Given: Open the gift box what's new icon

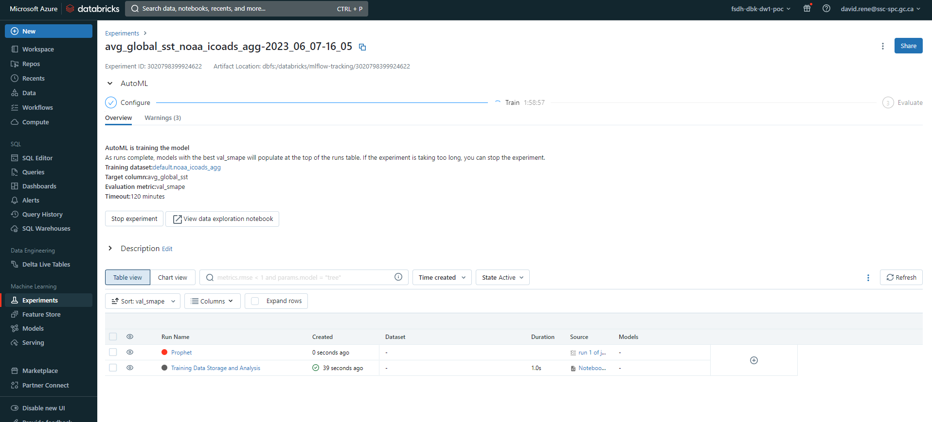Looking at the screenshot, I should (x=807, y=9).
